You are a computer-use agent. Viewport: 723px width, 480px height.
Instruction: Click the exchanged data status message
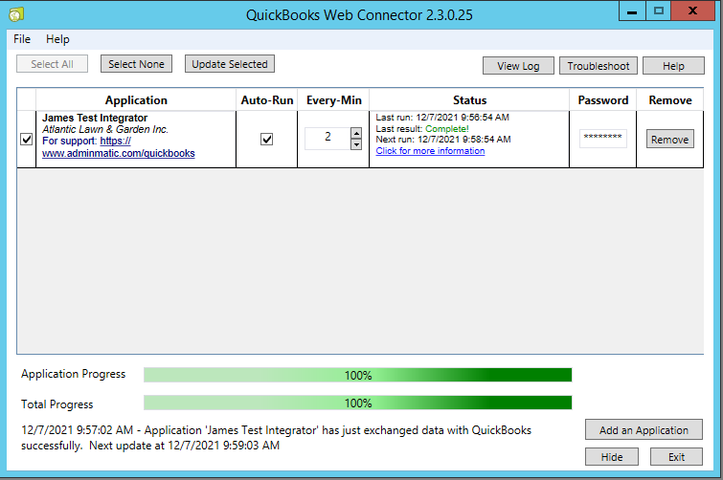(276, 438)
